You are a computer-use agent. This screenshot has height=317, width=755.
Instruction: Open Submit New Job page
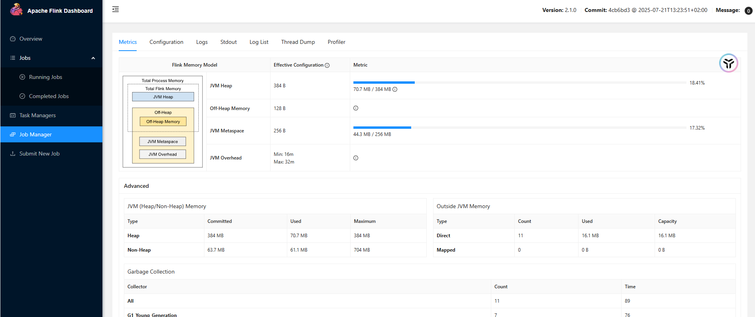tap(39, 154)
